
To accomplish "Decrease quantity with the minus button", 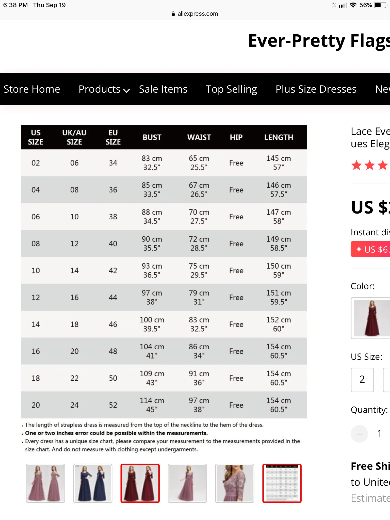I will pyautogui.click(x=359, y=434).
